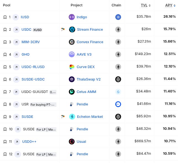
Task: Open external link arrow for USD0++
Action: [17, 142]
